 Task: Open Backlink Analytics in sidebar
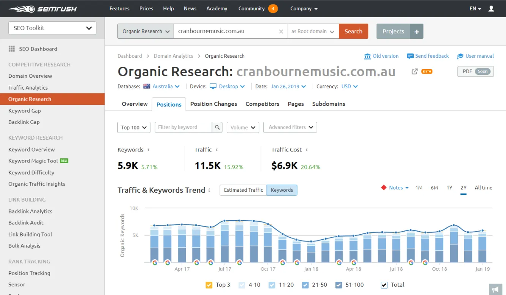pos(30,211)
